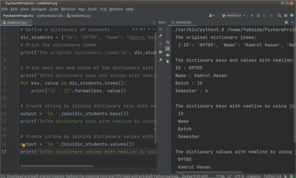Open Search Everywhere magnifier icon
Image resolution: width=296 pixels, height=178 pixels.
click(279, 15)
